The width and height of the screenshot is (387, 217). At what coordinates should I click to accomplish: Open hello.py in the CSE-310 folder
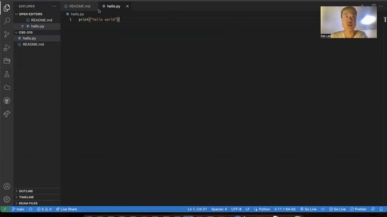click(x=37, y=39)
